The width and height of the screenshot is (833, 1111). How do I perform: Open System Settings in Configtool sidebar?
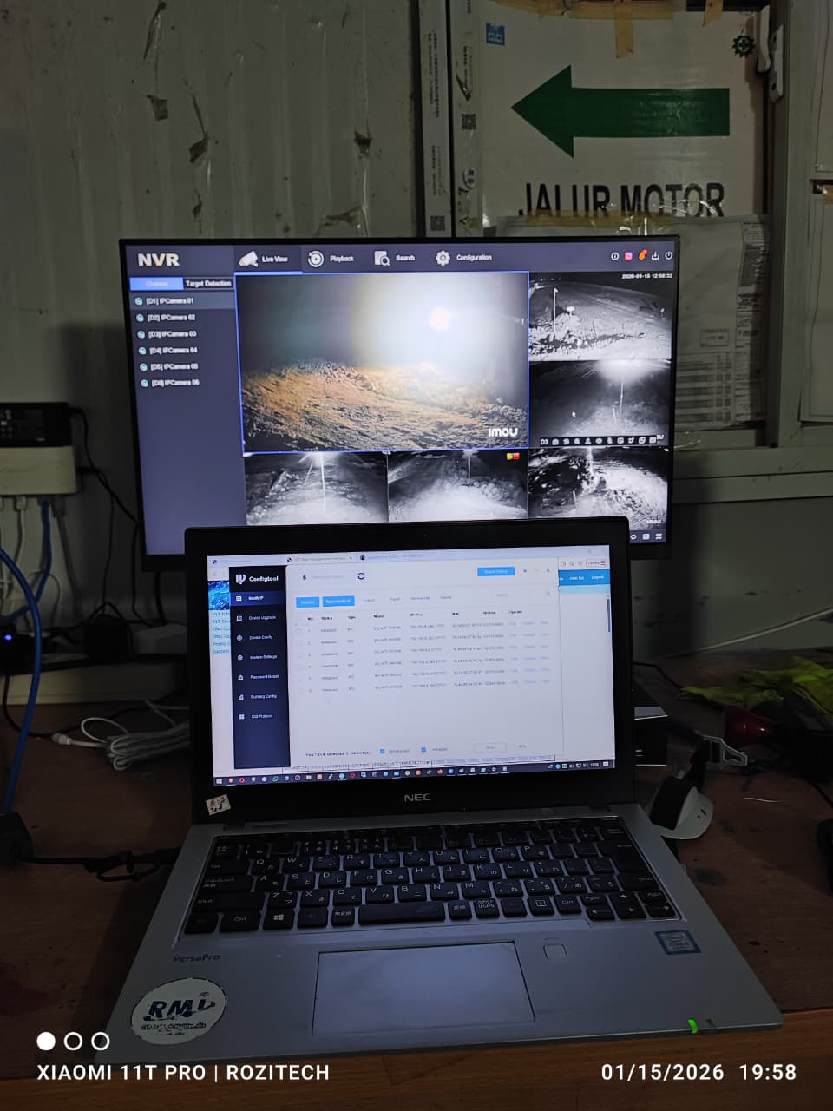pyautogui.click(x=262, y=657)
